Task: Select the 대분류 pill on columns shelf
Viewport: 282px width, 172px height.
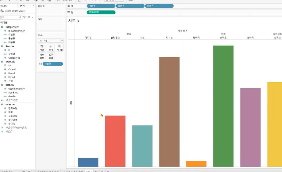Action: 101,6
